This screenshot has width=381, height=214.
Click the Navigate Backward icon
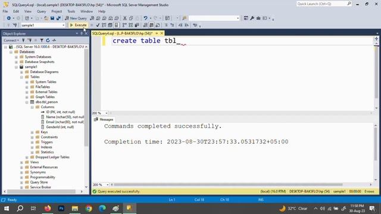[x=9, y=18]
